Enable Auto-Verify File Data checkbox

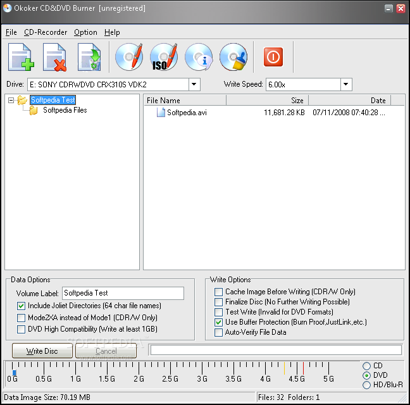click(x=218, y=333)
